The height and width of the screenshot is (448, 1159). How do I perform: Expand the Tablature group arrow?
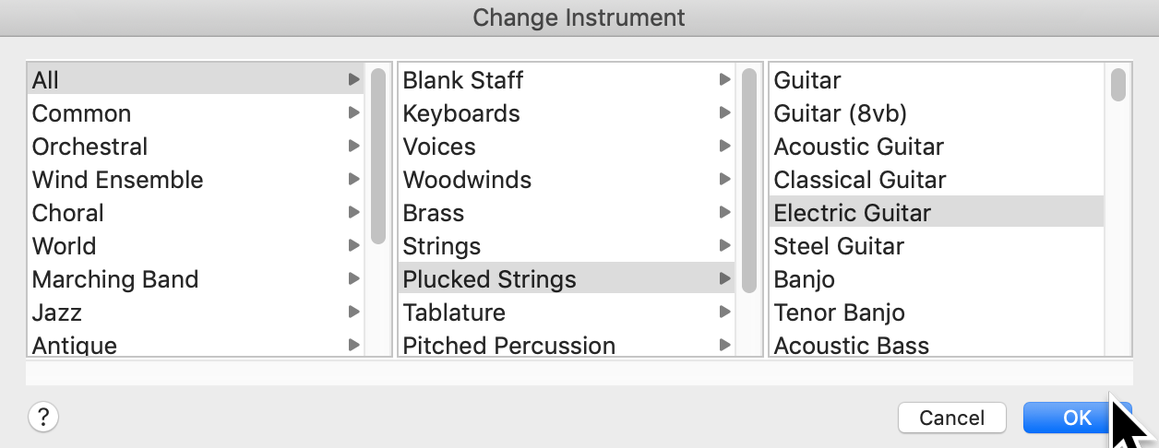pyautogui.click(x=724, y=312)
